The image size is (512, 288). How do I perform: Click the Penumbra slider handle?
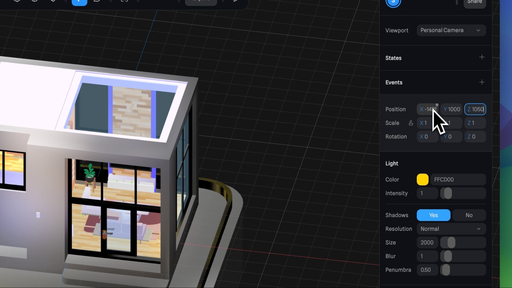click(x=446, y=270)
